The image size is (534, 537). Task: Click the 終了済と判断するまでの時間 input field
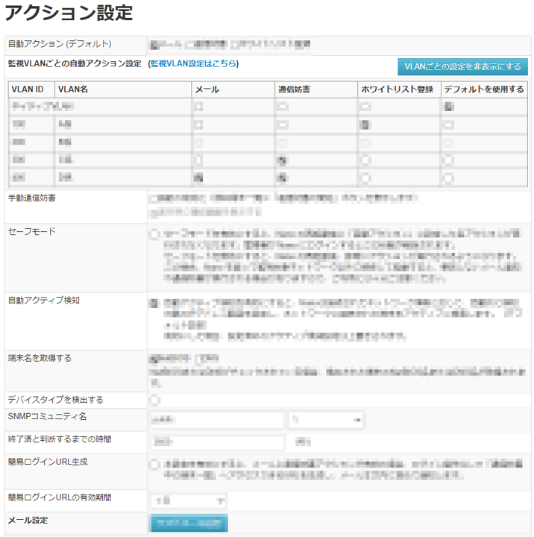click(x=217, y=442)
